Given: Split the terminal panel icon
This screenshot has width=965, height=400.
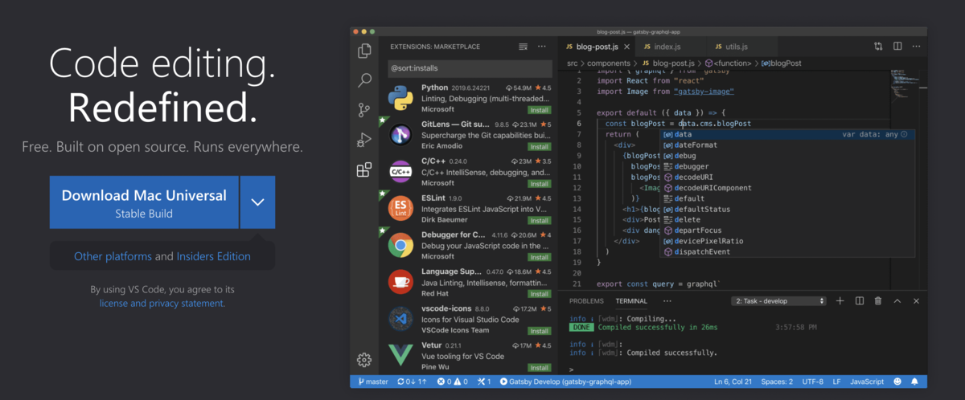Looking at the screenshot, I should click(x=860, y=300).
